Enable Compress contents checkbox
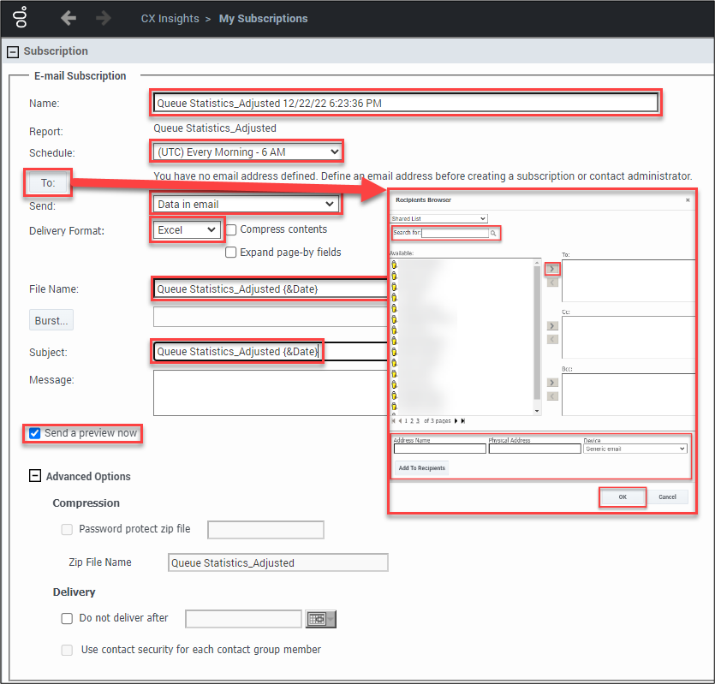Image resolution: width=715 pixels, height=684 pixels. tap(231, 229)
